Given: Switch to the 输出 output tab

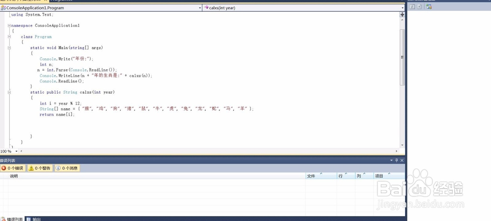Looking at the screenshot, I should tap(33, 219).
